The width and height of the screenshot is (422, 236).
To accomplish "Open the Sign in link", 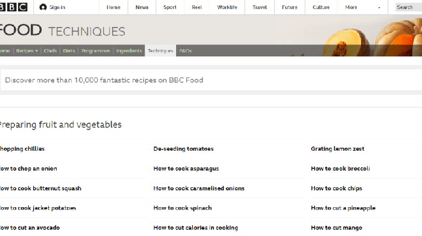I will 57,7.
